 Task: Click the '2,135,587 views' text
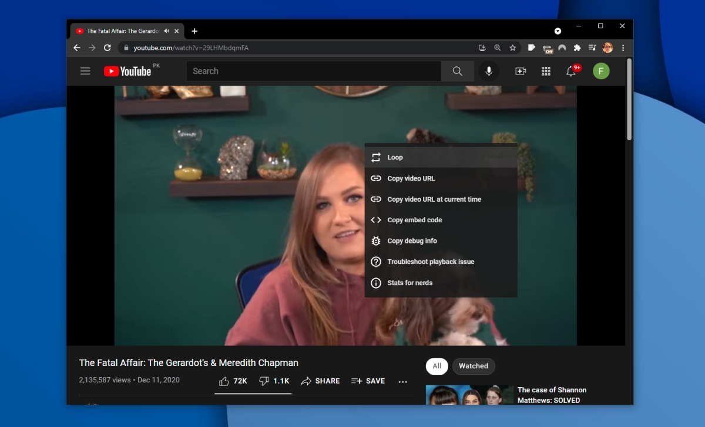(x=105, y=380)
